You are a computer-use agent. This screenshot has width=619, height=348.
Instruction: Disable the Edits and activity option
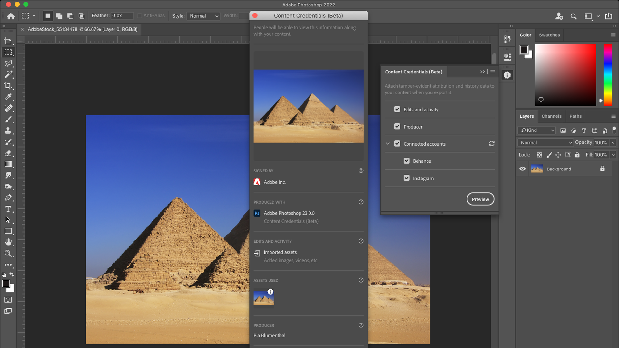click(x=397, y=109)
